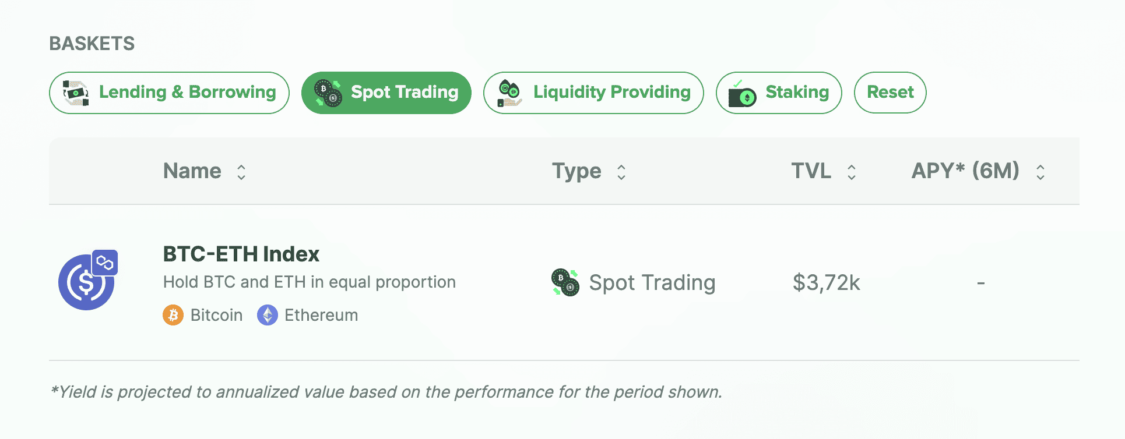Sort by APY* (6M) column arrows

1040,172
